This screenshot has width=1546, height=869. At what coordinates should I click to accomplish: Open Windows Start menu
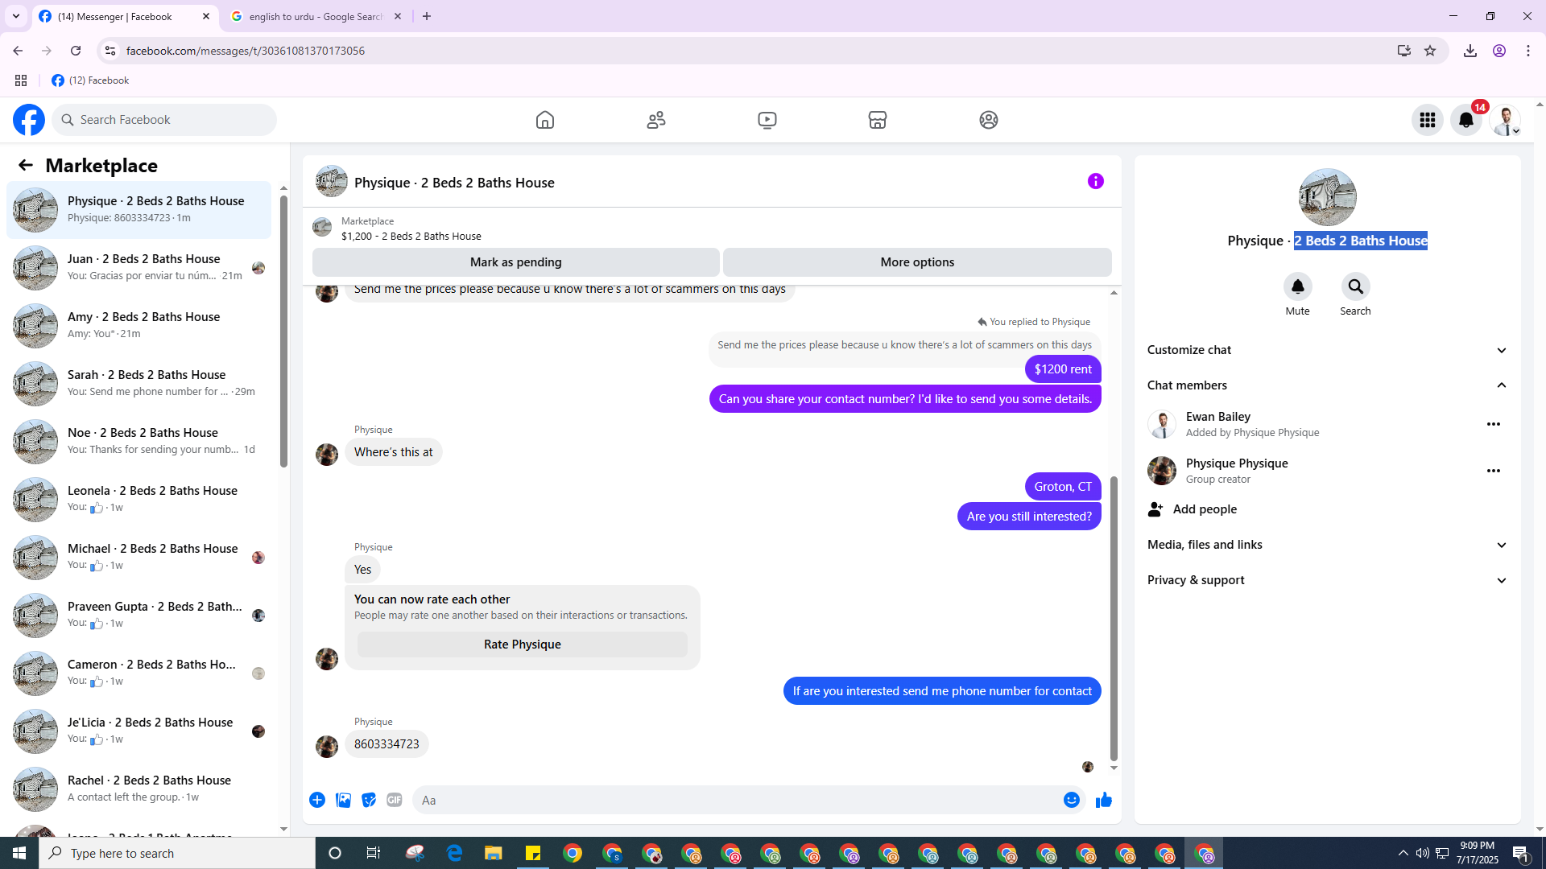[x=19, y=854]
